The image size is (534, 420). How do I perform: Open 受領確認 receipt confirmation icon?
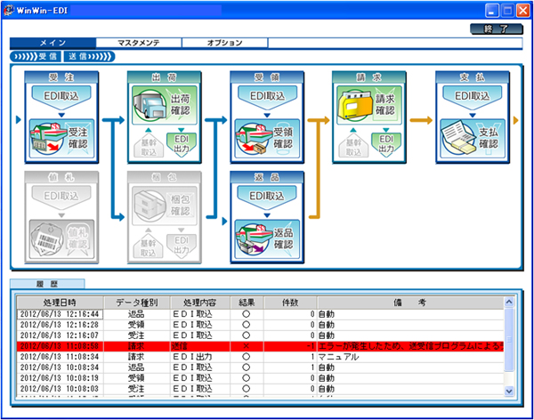(267, 139)
